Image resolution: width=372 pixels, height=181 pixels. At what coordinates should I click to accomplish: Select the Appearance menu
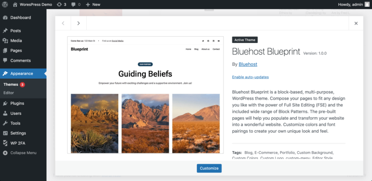(23, 73)
